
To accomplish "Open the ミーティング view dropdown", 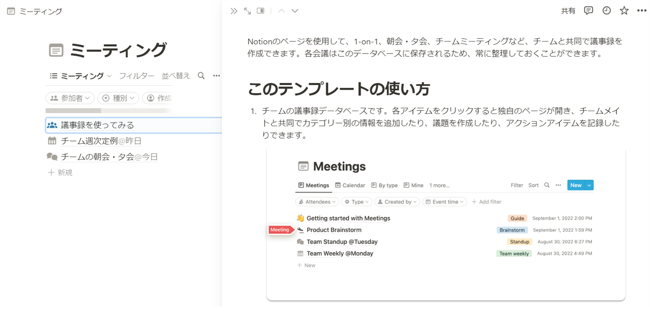I will pos(80,75).
